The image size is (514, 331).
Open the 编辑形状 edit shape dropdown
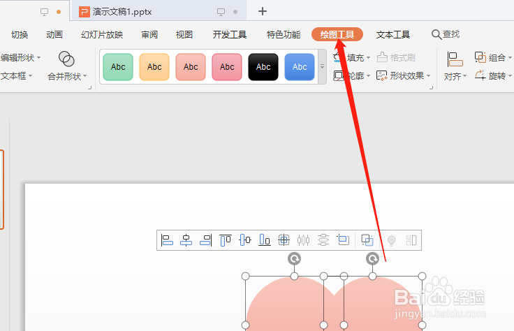[x=20, y=58]
